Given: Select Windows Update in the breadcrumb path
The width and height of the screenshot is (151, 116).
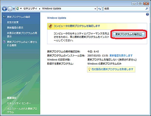Looking at the screenshot, I should tap(52, 8).
